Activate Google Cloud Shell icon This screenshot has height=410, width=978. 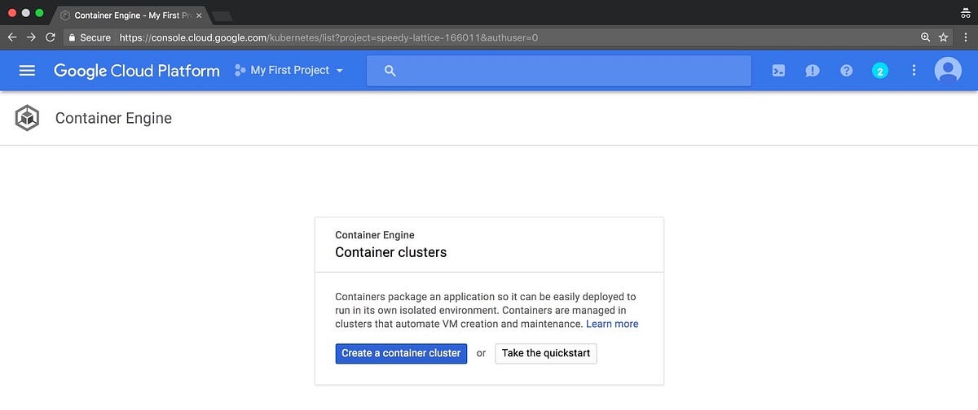pyautogui.click(x=778, y=71)
